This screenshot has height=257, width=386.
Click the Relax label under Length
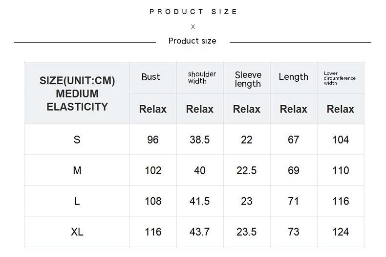pos(293,109)
